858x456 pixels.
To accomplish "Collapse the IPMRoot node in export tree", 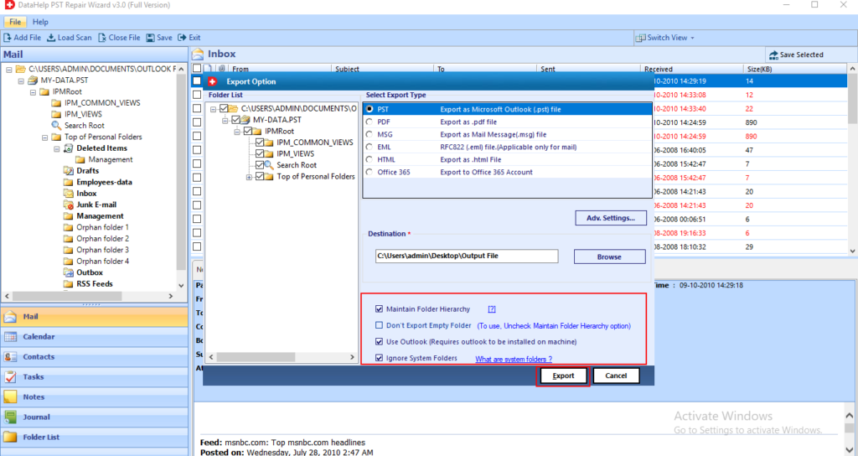I will point(237,132).
